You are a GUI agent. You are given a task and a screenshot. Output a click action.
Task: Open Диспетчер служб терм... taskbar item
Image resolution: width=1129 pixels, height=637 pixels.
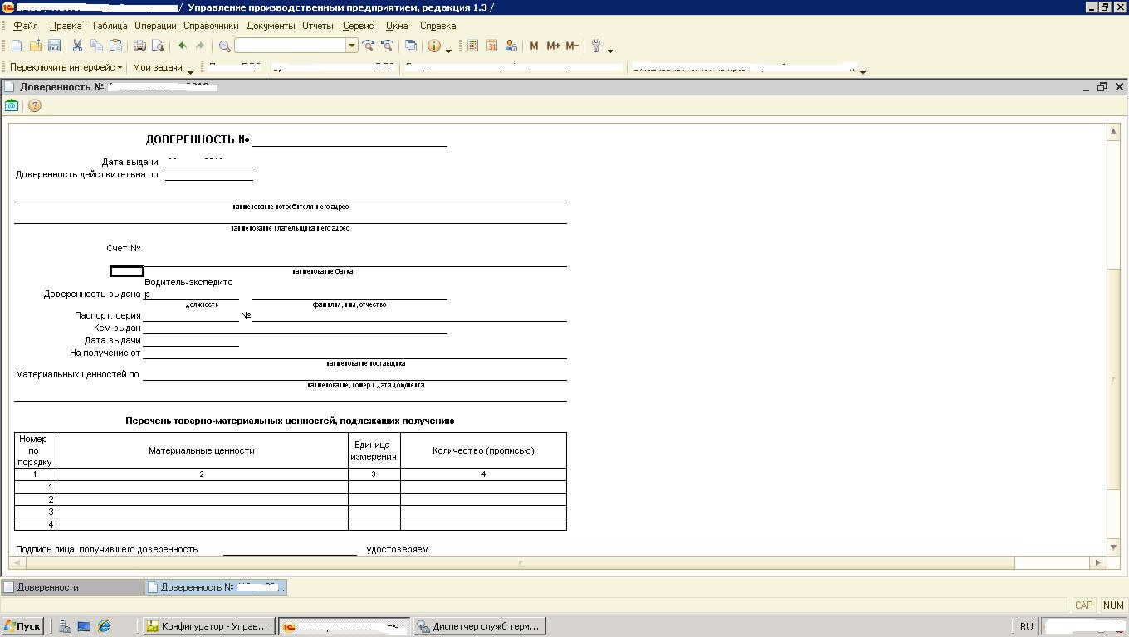[479, 626]
